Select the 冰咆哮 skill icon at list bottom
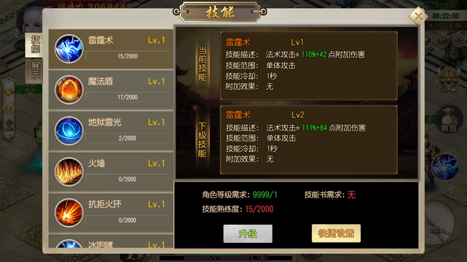This screenshot has width=467, height=262. (69, 244)
